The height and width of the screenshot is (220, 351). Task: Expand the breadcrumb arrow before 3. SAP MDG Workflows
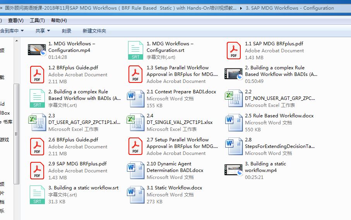241,8
